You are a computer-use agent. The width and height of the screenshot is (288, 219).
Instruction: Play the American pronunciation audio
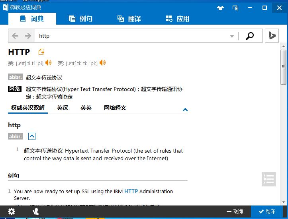[49, 63]
